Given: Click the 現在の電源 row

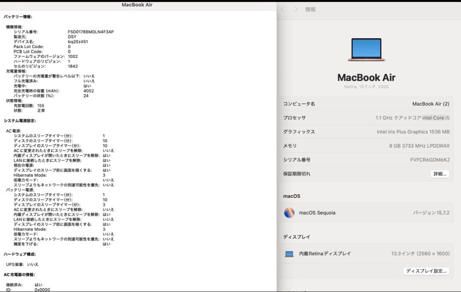Looking at the screenshot, I should click(x=62, y=165).
